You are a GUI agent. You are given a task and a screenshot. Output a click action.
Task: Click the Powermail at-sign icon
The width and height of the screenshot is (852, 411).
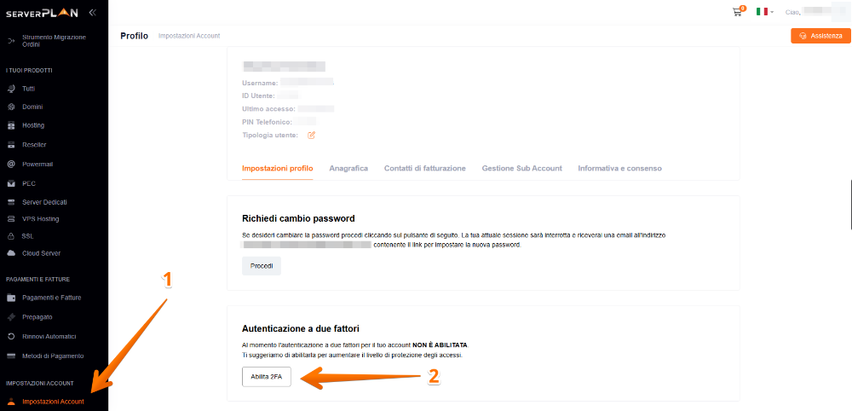(x=11, y=164)
